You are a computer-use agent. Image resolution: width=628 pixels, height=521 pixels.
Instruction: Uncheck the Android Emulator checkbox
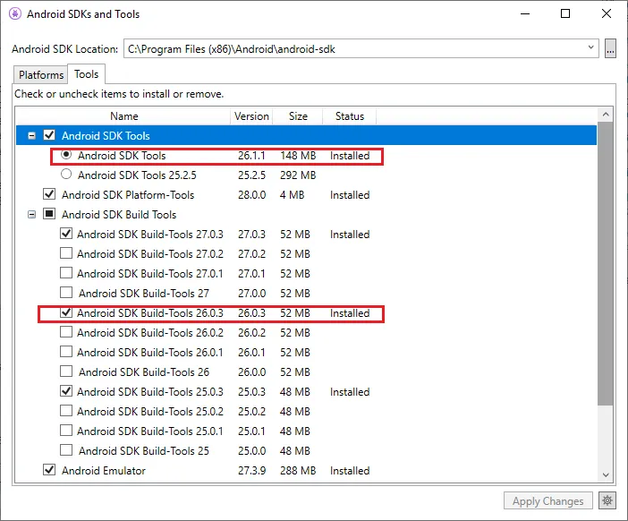49,469
